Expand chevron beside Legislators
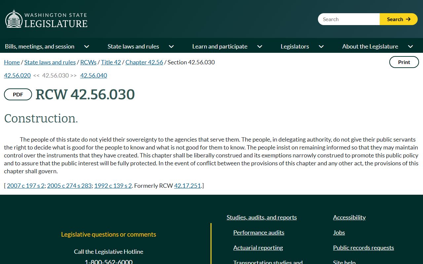The image size is (423, 264). click(321, 47)
